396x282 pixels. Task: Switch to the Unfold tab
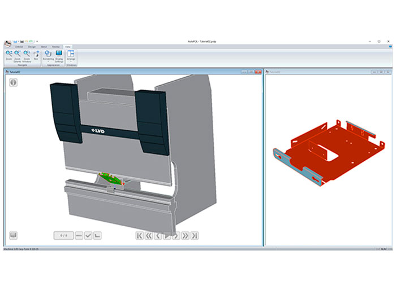(19, 47)
